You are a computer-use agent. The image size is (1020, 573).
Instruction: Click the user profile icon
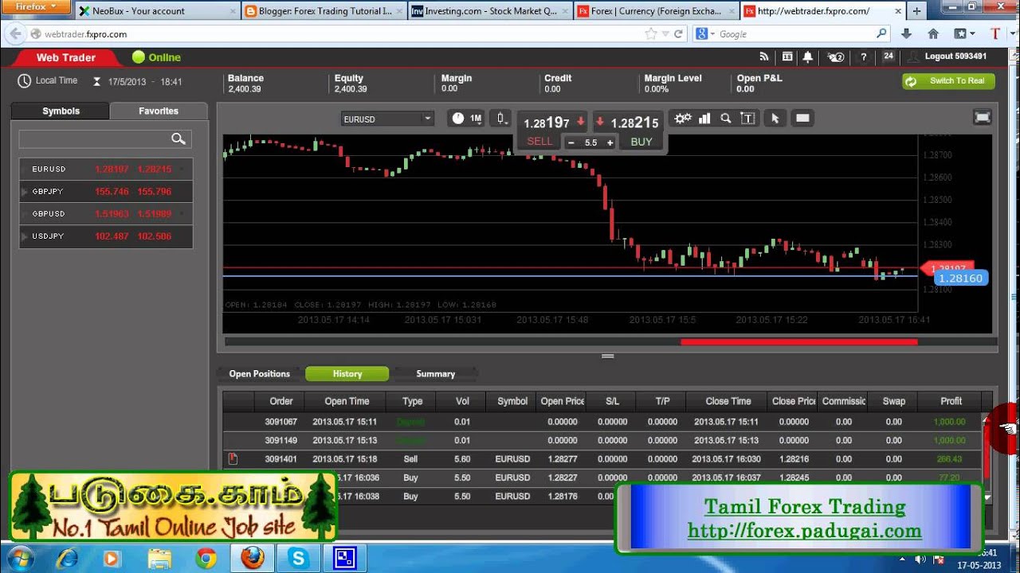(914, 57)
